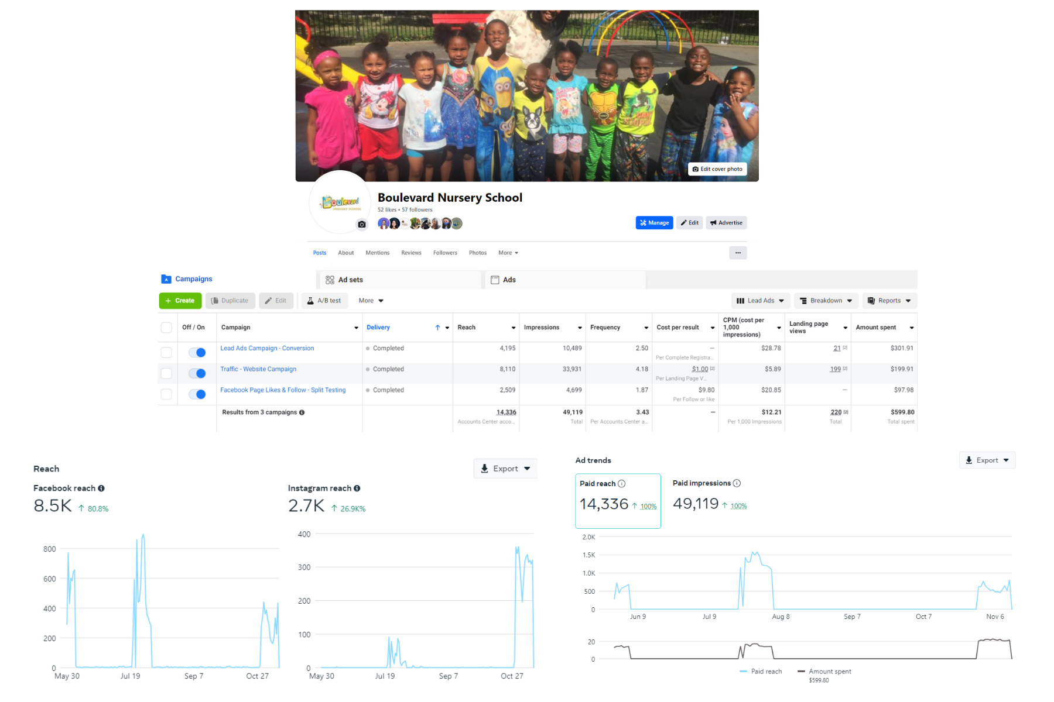Check the Facebook Page Likes row checkbox
Screen dimensions: 1054x702
(x=166, y=394)
